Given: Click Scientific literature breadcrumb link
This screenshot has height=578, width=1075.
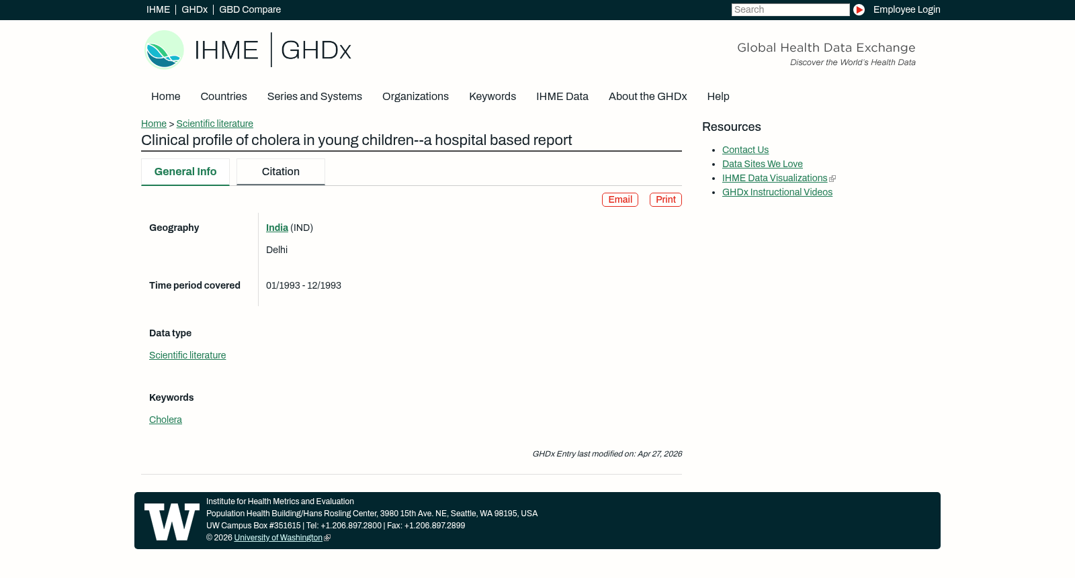Looking at the screenshot, I should [x=215, y=124].
